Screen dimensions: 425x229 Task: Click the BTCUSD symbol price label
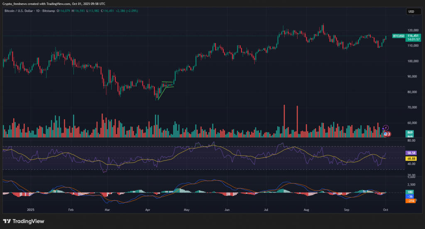(398, 36)
